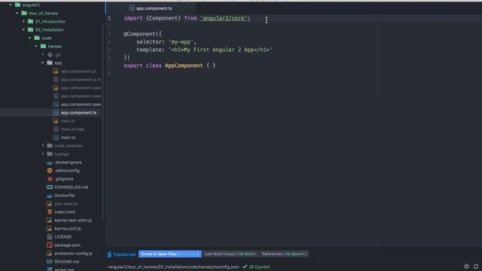Click the tour_of_heroes folder icon

[24, 14]
